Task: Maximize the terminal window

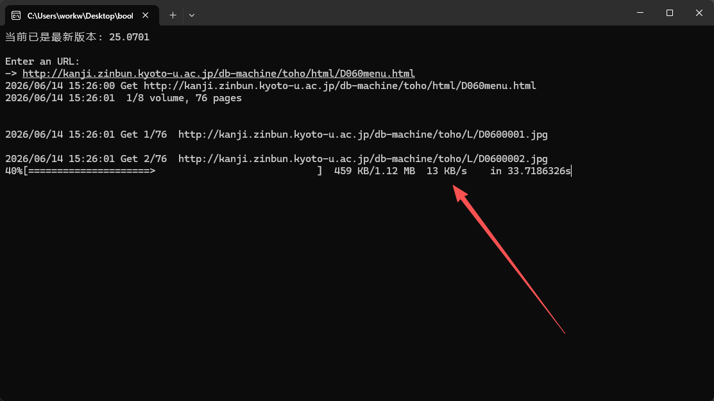Action: (x=669, y=13)
